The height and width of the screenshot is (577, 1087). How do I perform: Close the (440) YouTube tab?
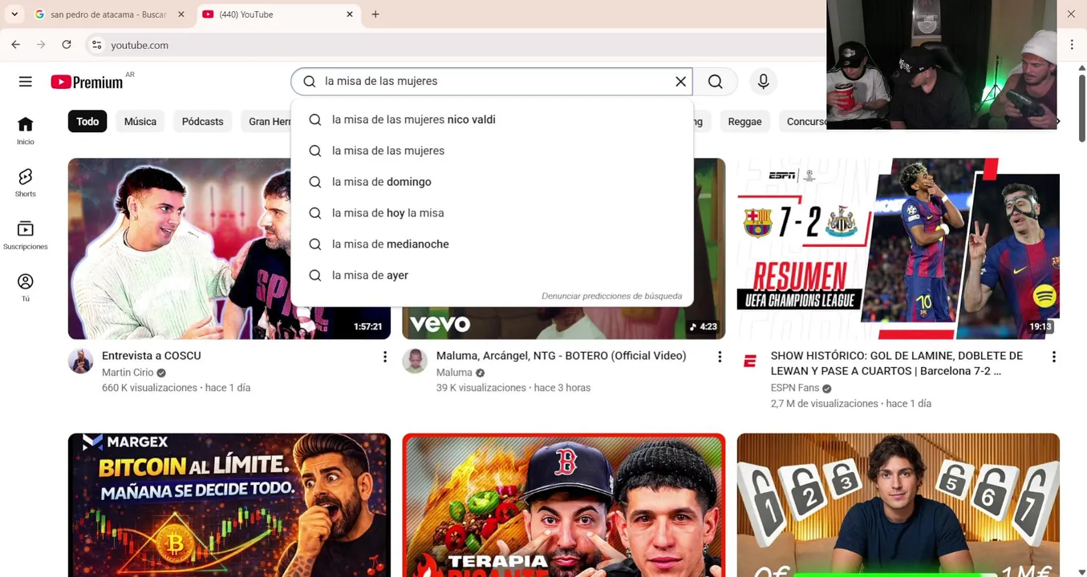click(x=349, y=14)
